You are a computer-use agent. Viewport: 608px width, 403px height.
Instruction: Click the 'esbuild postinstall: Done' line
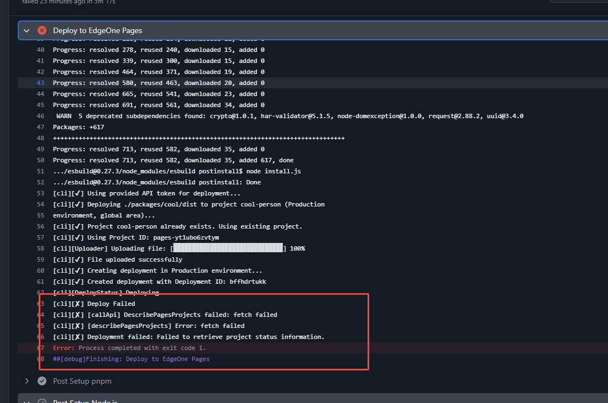pos(156,182)
